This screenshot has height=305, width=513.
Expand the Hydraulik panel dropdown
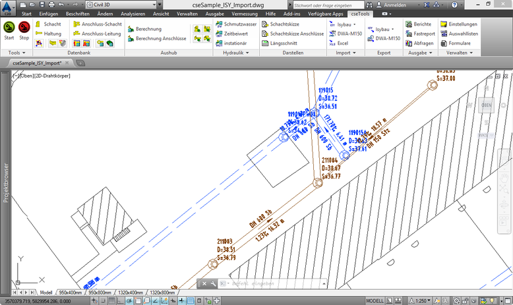pyautogui.click(x=236, y=53)
